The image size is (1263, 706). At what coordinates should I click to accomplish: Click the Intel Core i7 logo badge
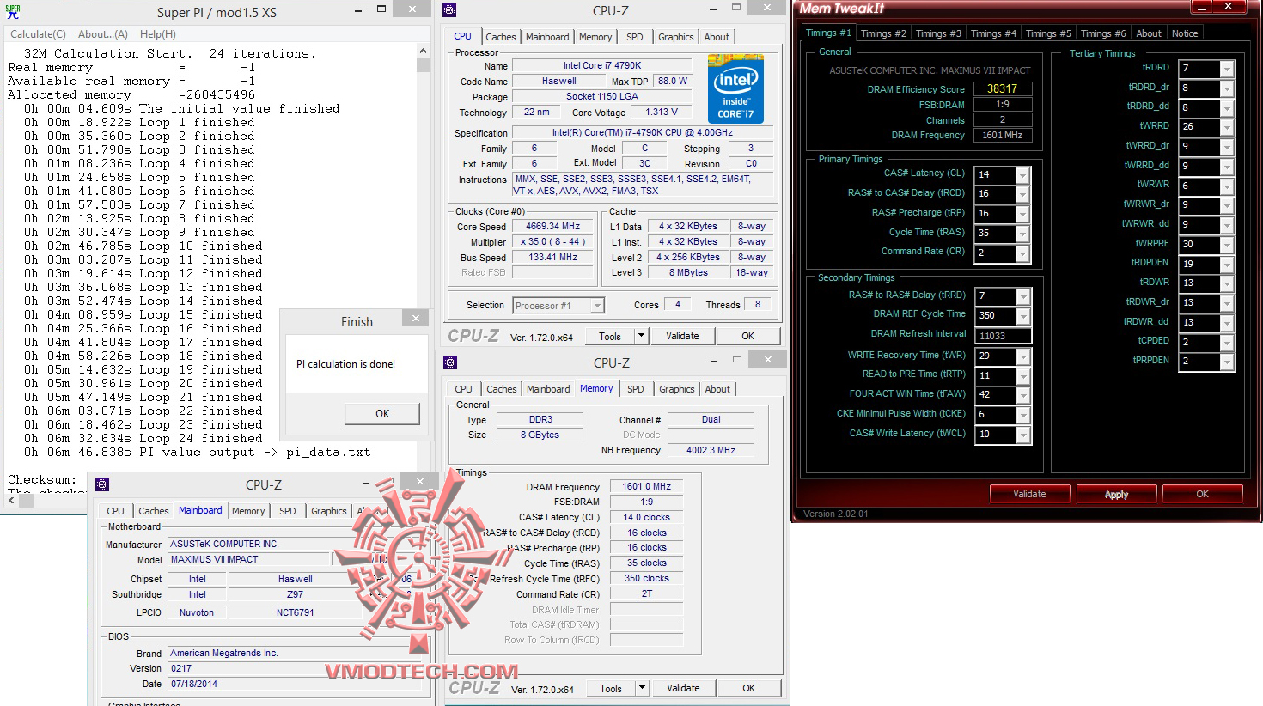point(735,88)
